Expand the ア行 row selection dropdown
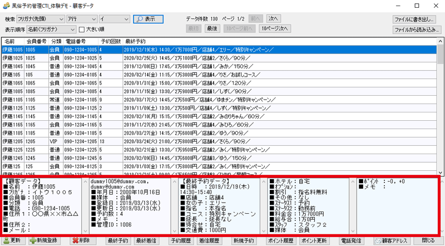Viewport: 445px width, 246px height. (x=81, y=19)
